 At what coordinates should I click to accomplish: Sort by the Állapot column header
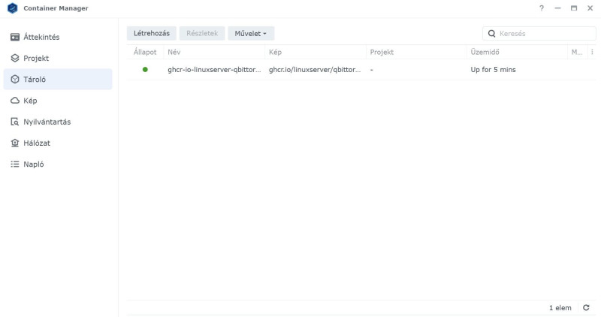click(145, 52)
